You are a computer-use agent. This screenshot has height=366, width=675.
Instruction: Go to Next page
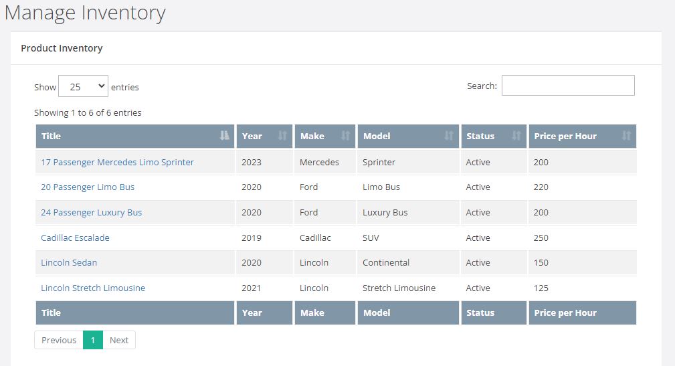tap(119, 340)
